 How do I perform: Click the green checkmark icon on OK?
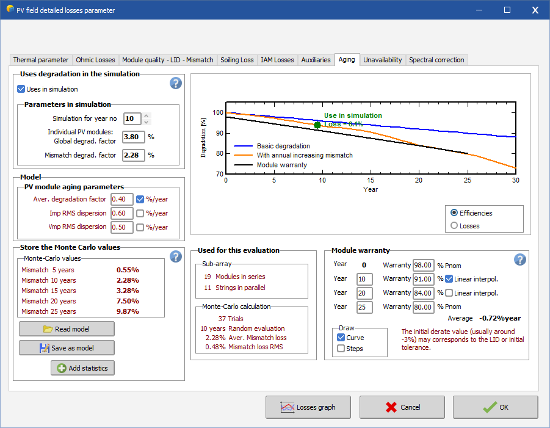490,407
